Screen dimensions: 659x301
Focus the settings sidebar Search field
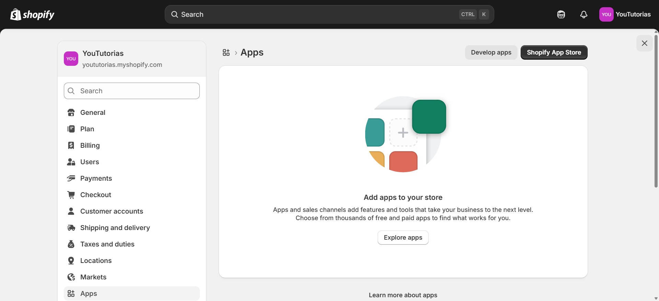(132, 91)
